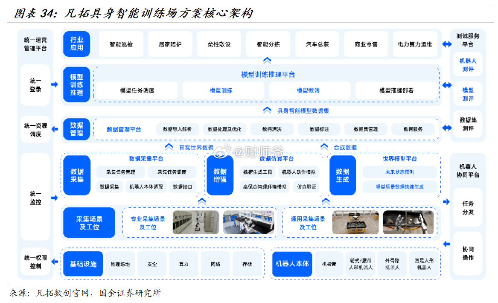498x303 pixels.
Task: Click the 机器人动作模拟 chip
Action: pos(299,172)
